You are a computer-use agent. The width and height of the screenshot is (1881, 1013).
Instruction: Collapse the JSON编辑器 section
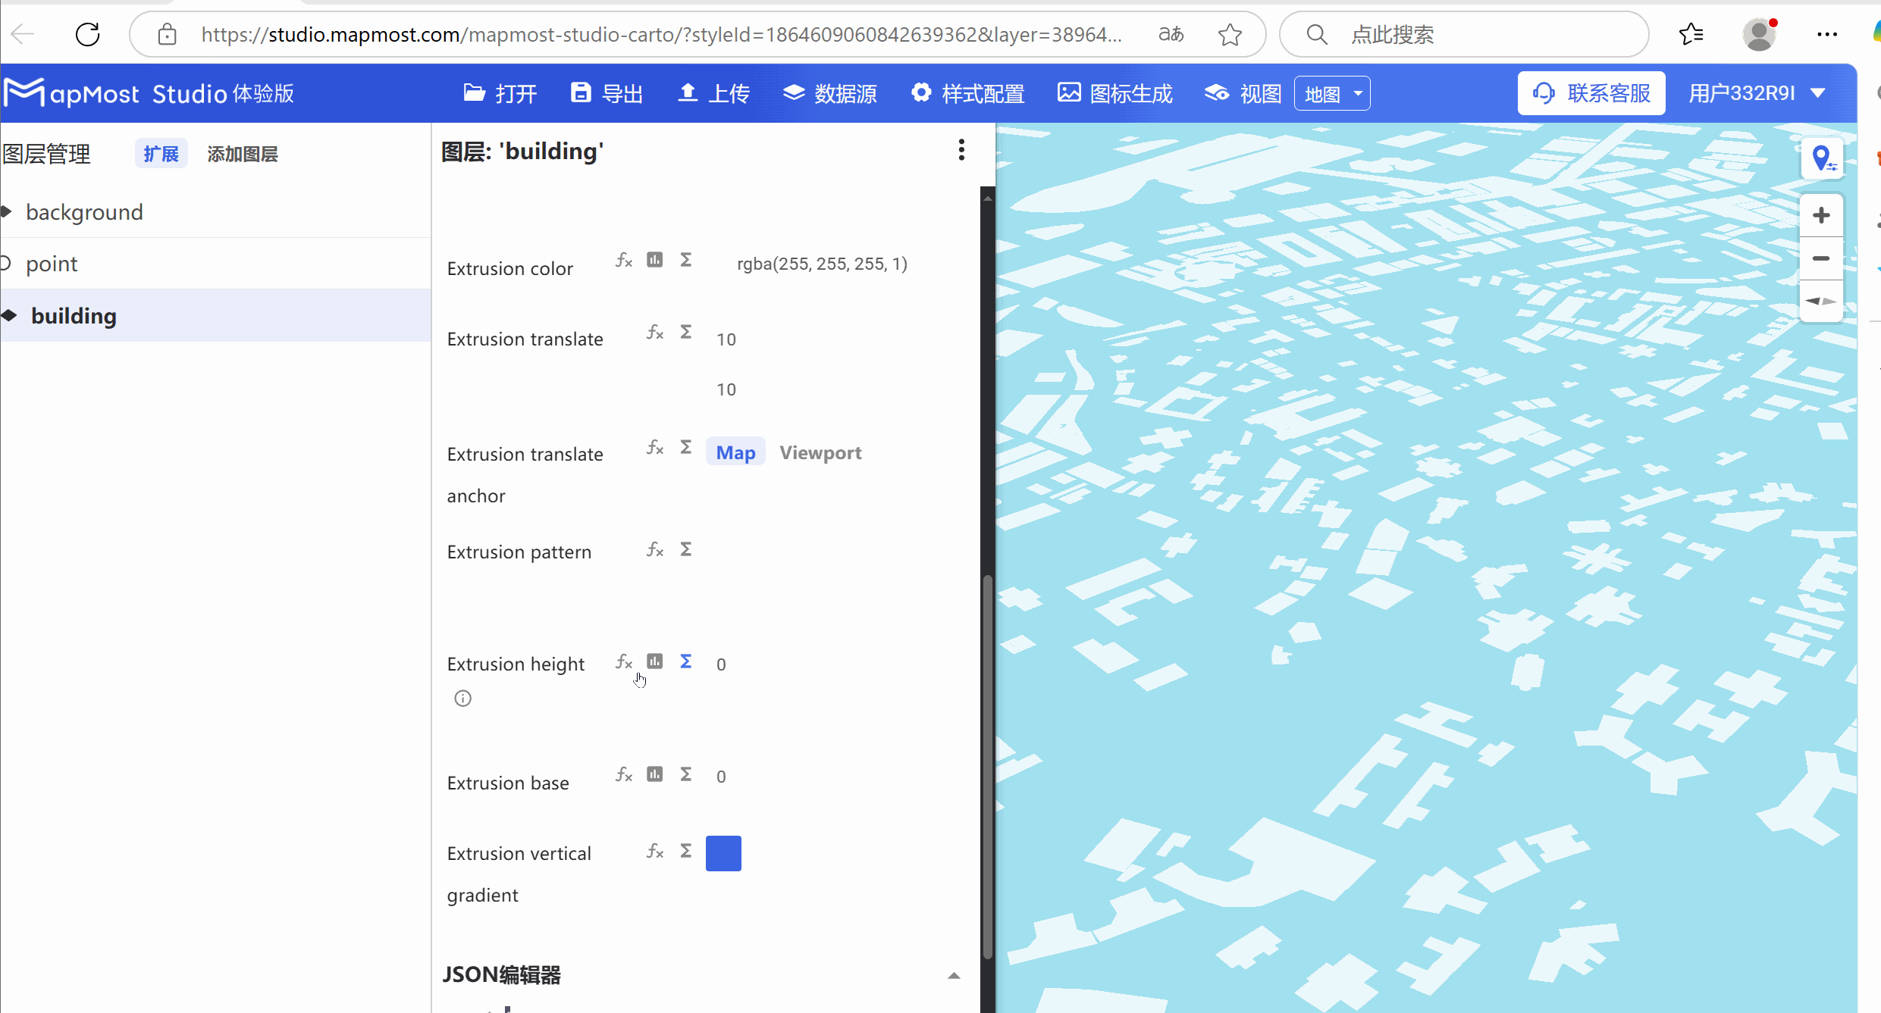point(952,976)
